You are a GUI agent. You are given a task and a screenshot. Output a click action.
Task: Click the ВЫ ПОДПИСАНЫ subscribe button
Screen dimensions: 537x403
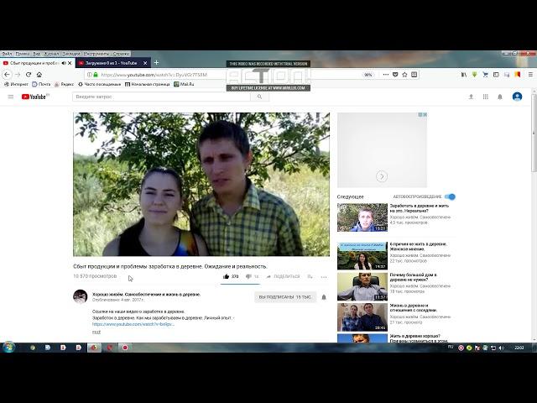pos(285,297)
